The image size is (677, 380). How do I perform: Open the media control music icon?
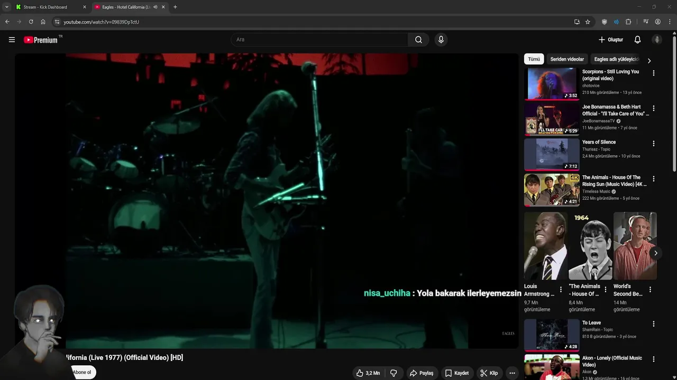pos(646,22)
